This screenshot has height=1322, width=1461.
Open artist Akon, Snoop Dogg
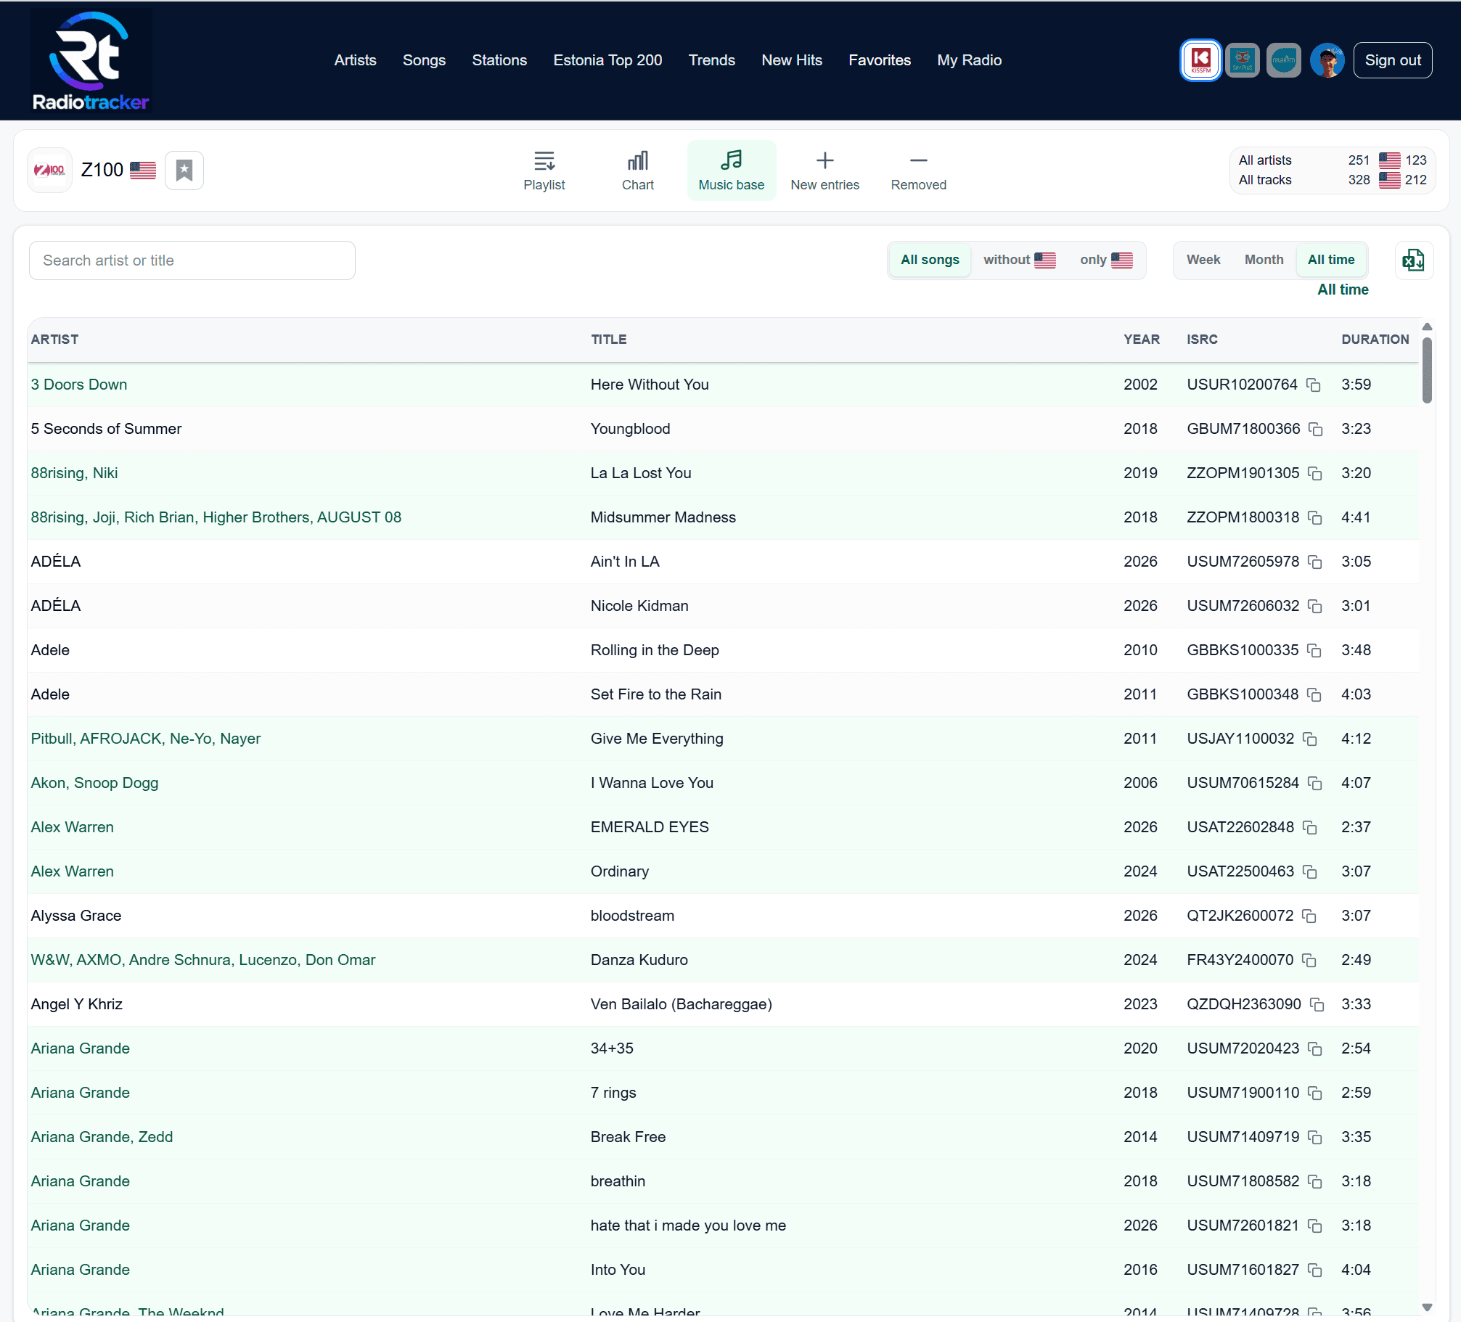(94, 783)
